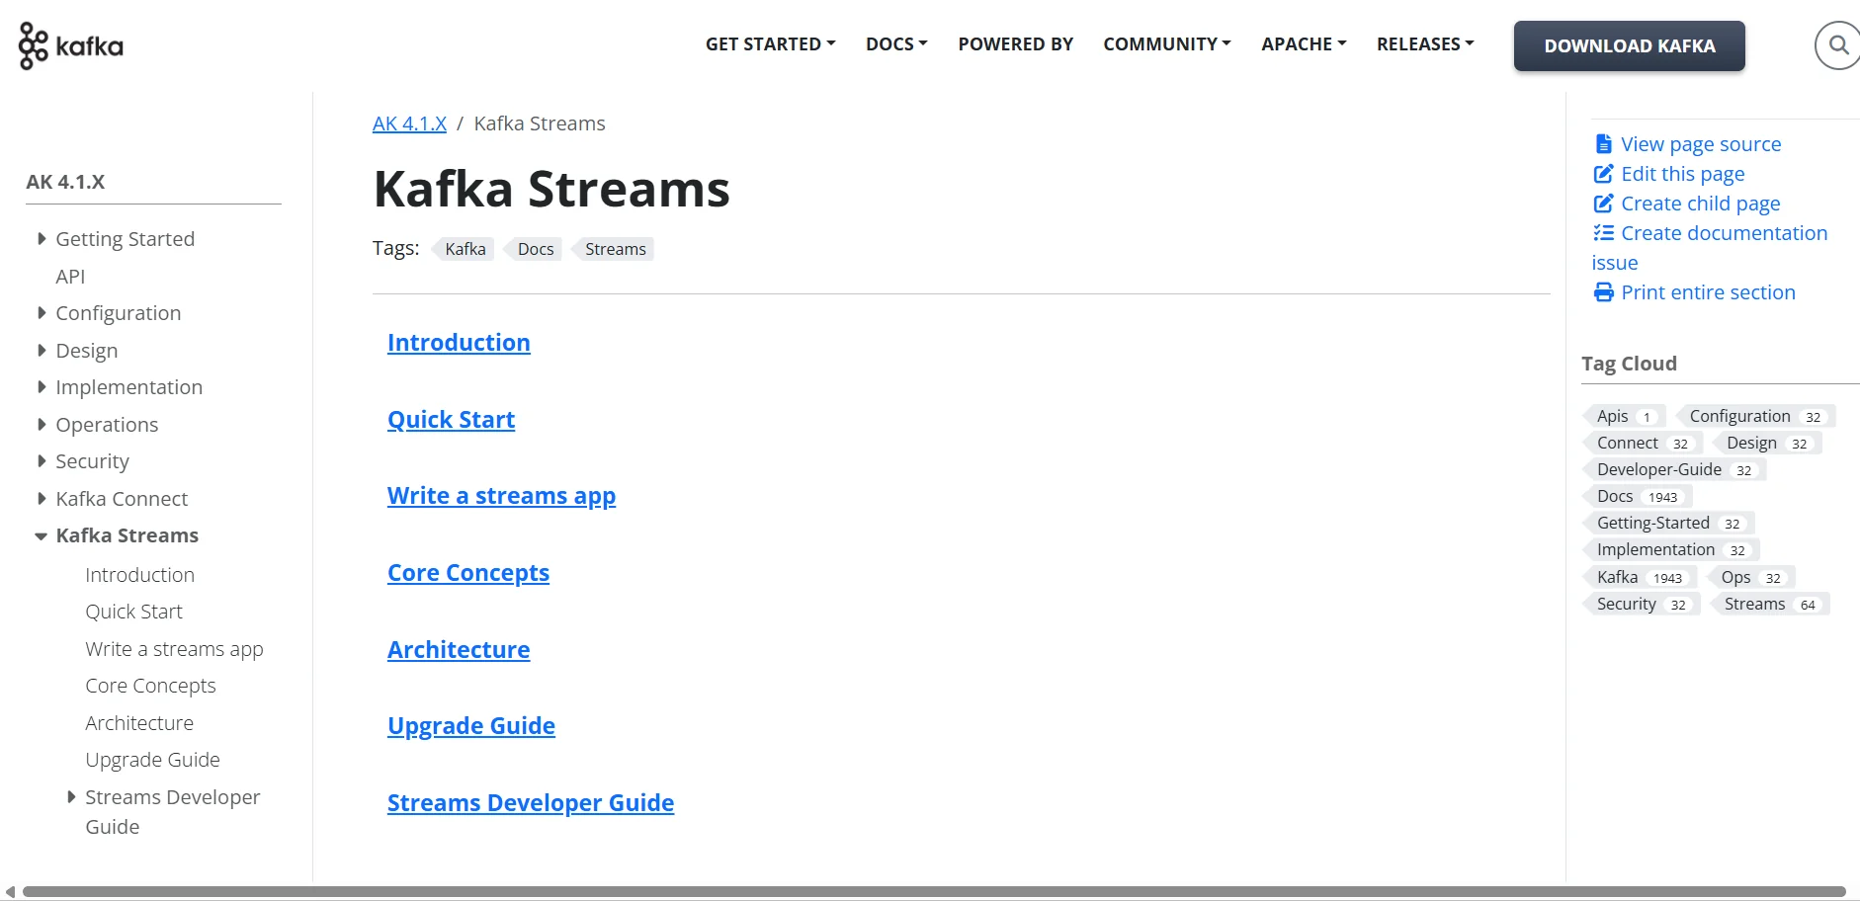Screen dimensions: 1860x901
Task: Open the GET STARTED dropdown menu
Action: click(x=770, y=44)
